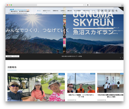The width and height of the screenshot is (129, 109).
Task: Open the 賛助会員 menu item
Action: coord(69,11)
